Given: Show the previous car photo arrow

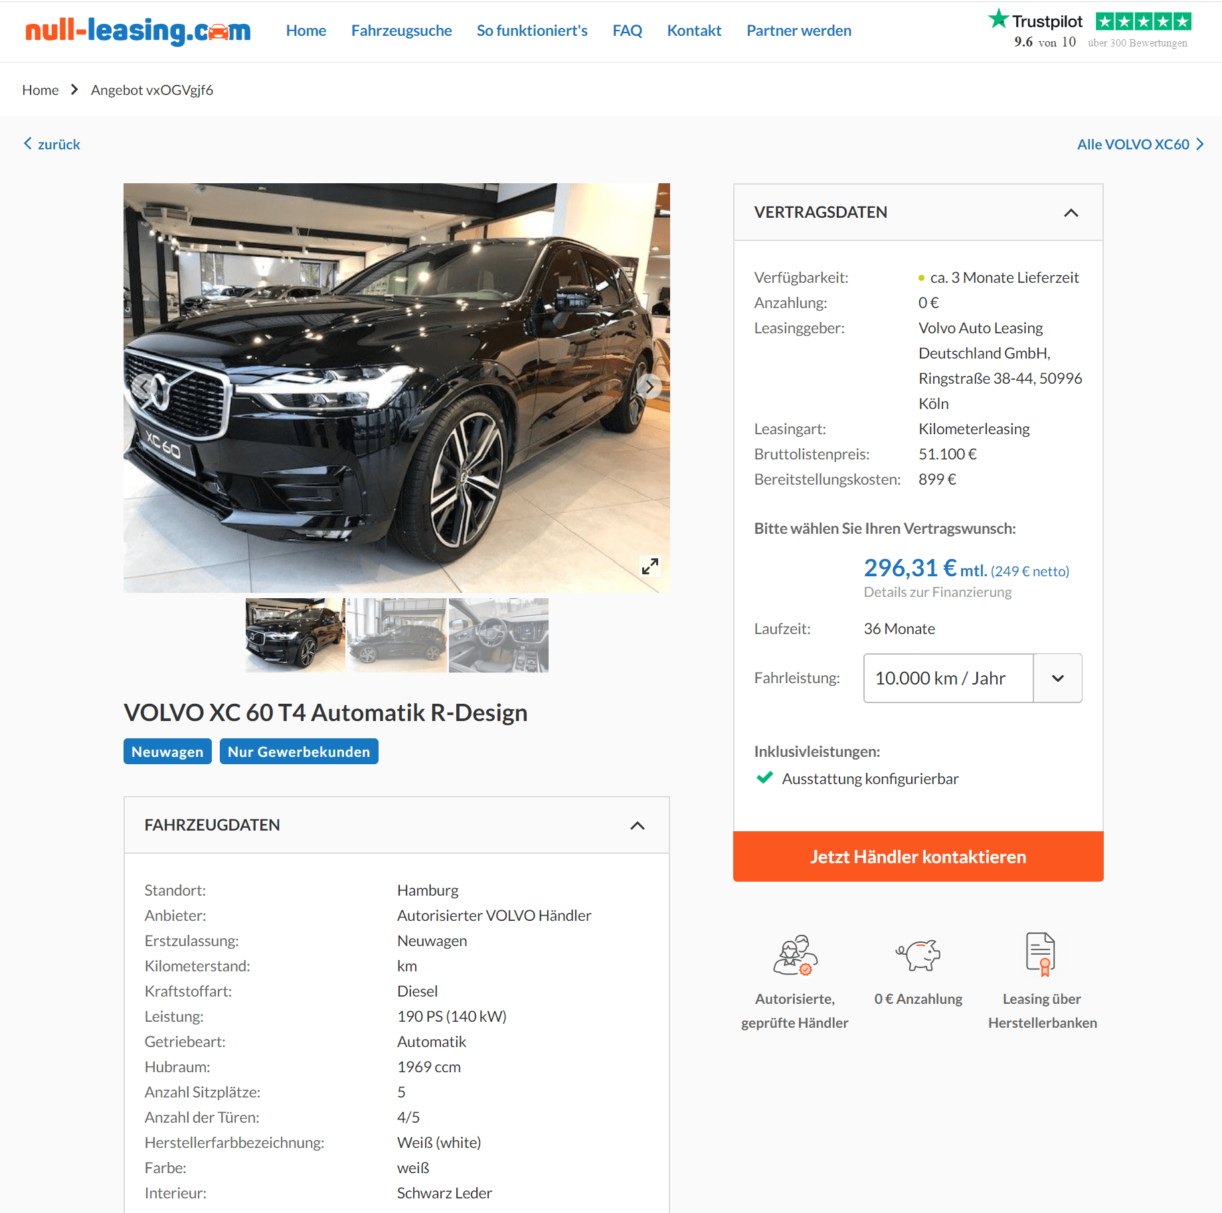Looking at the screenshot, I should click(143, 386).
